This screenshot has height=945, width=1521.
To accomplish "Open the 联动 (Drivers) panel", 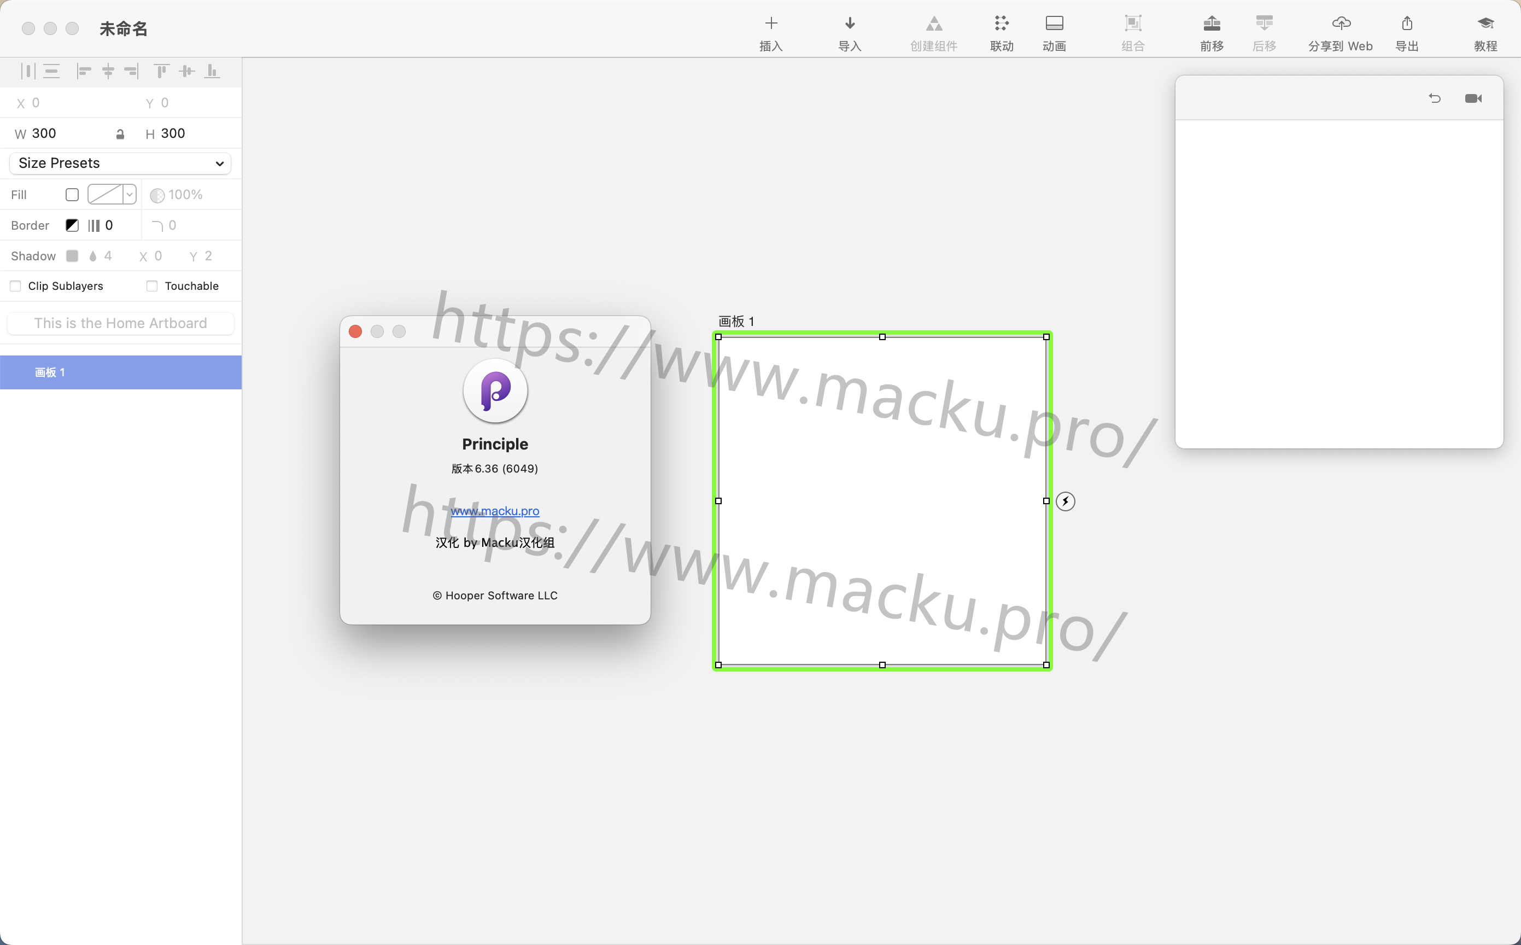I will click(x=1001, y=24).
